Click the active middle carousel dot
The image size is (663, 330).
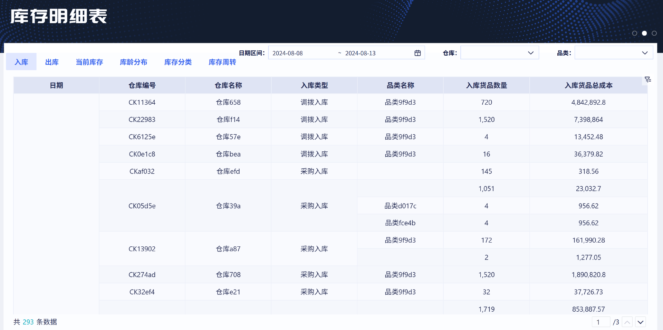pyautogui.click(x=644, y=33)
